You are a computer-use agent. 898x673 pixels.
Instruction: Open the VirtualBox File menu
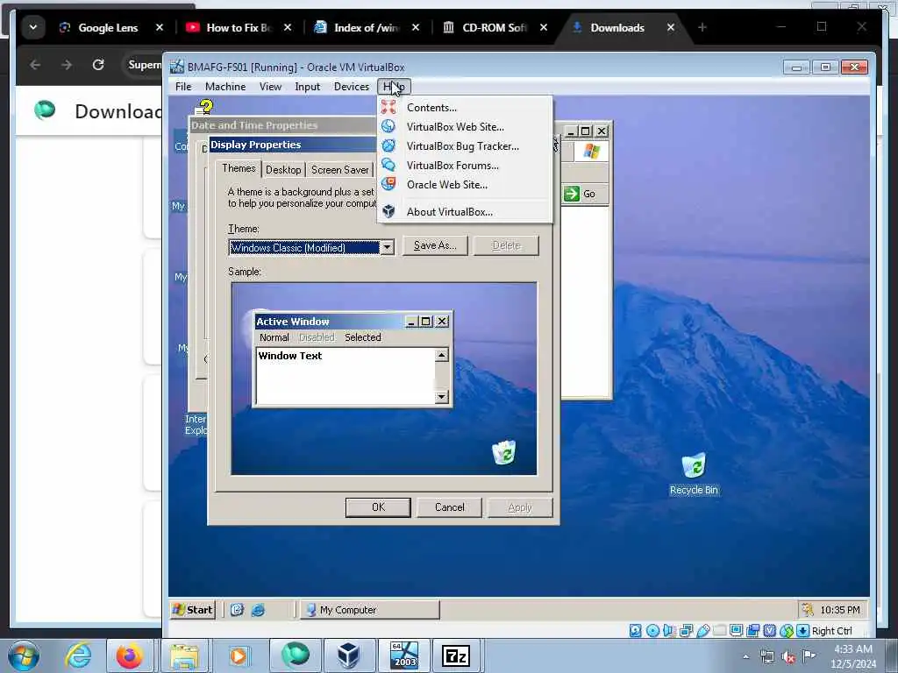coord(183,87)
